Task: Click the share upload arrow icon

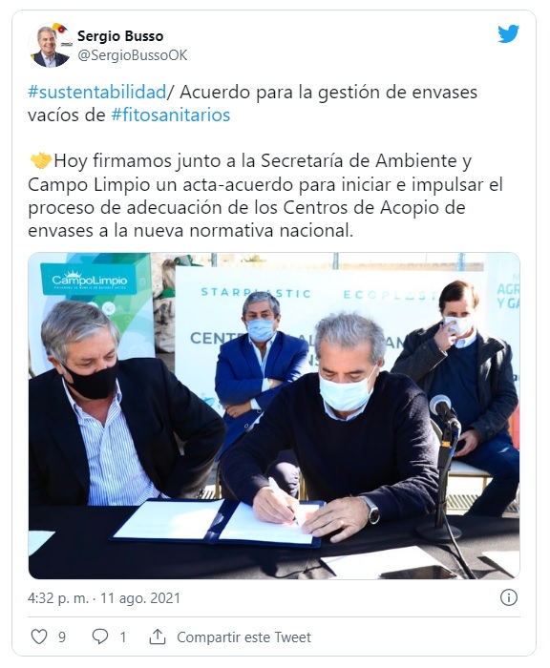Action: tap(158, 637)
